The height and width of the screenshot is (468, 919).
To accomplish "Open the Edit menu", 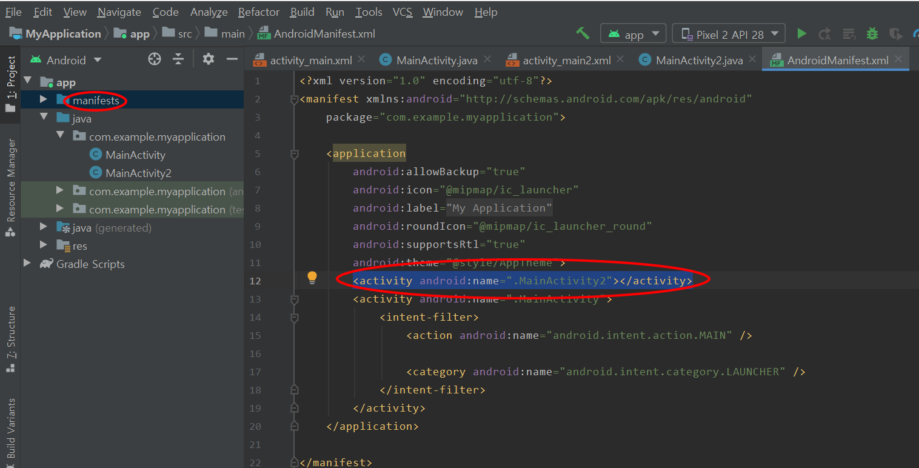I will [42, 12].
